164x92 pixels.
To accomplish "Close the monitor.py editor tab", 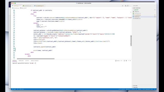I will point(21,6).
